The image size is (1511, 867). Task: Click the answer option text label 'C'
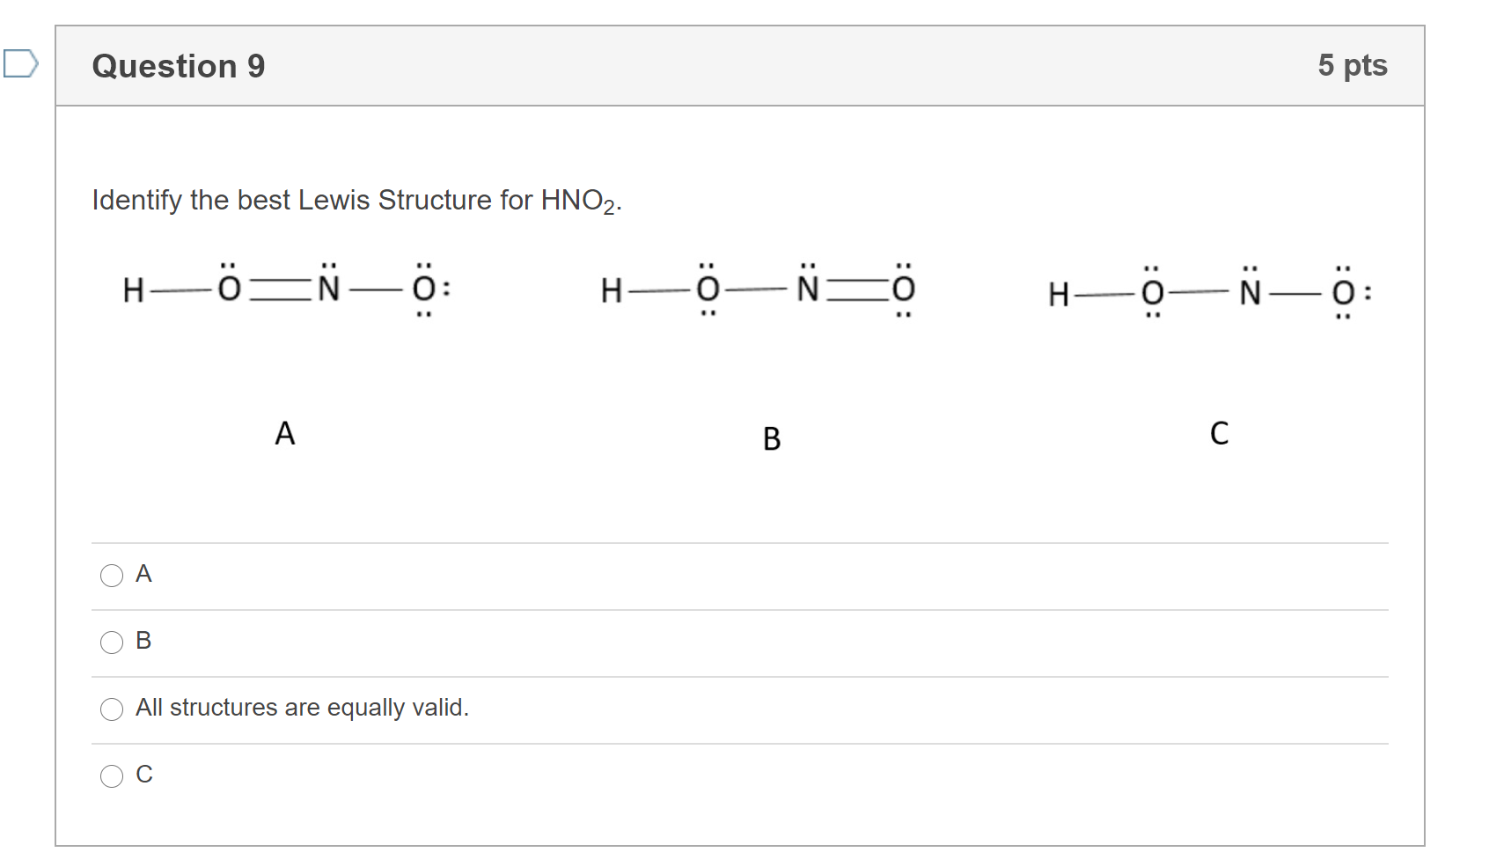pyautogui.click(x=144, y=775)
